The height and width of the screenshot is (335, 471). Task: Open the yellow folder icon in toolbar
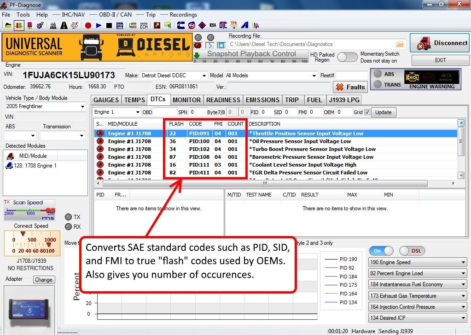8,25
